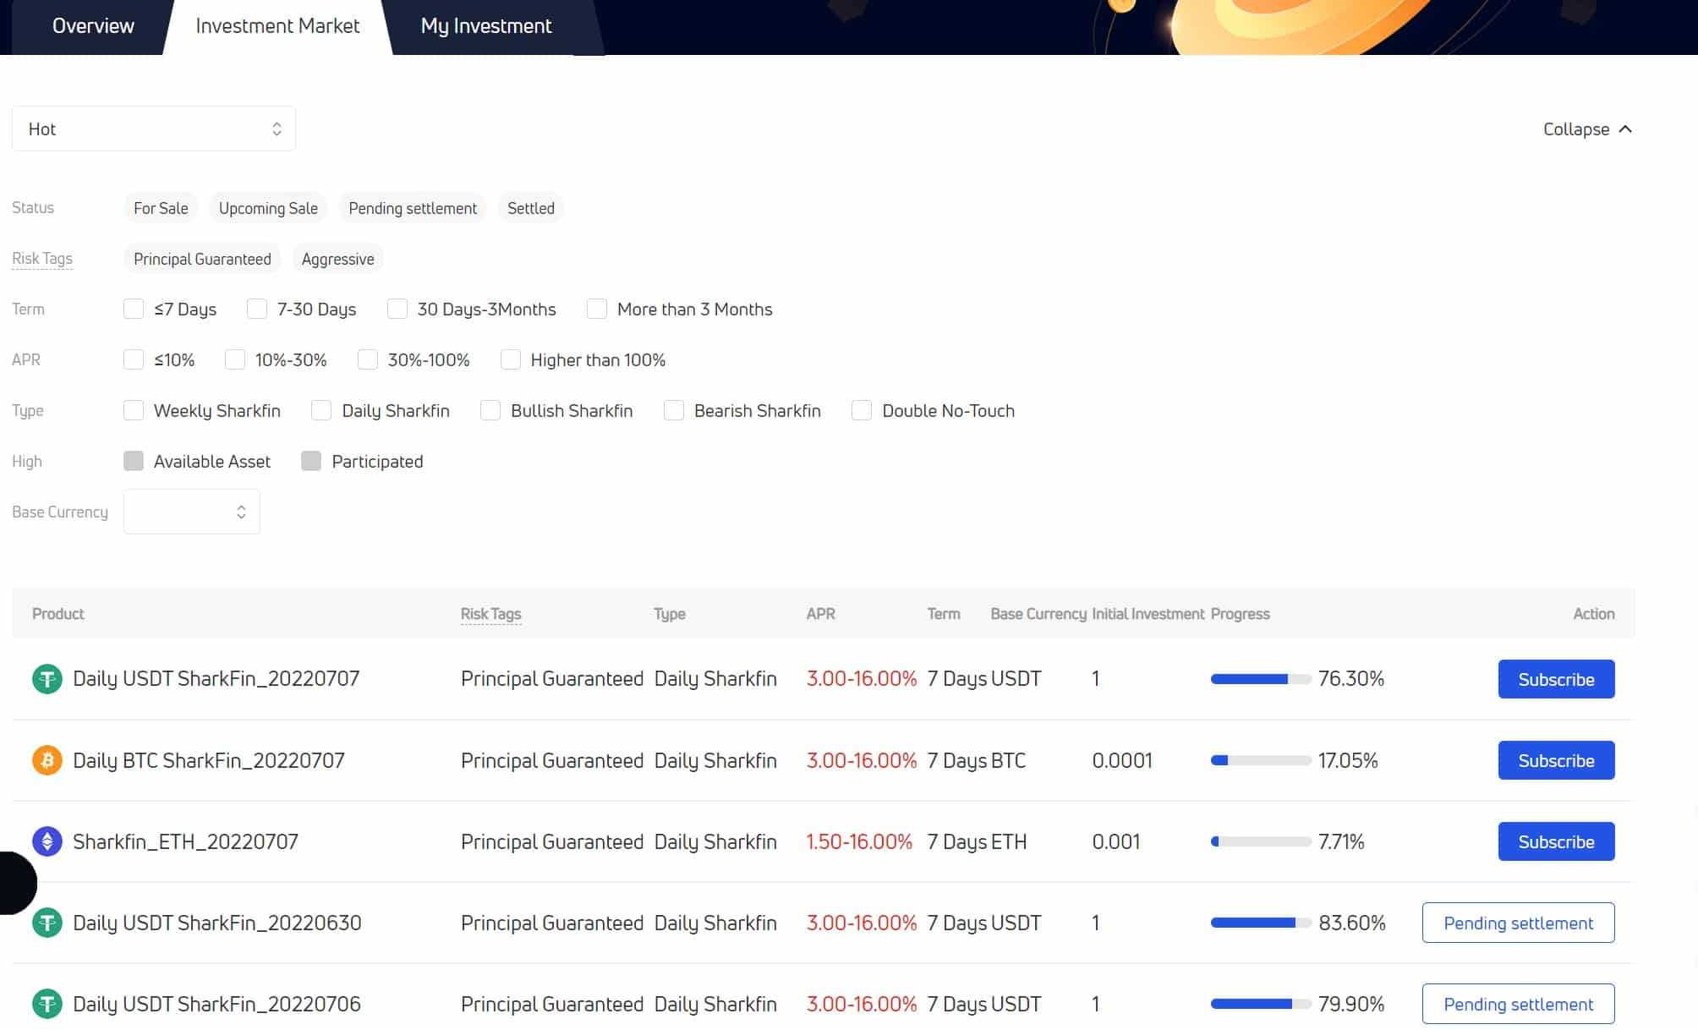
Task: Open the Hot sorting dropdown
Action: 153,129
